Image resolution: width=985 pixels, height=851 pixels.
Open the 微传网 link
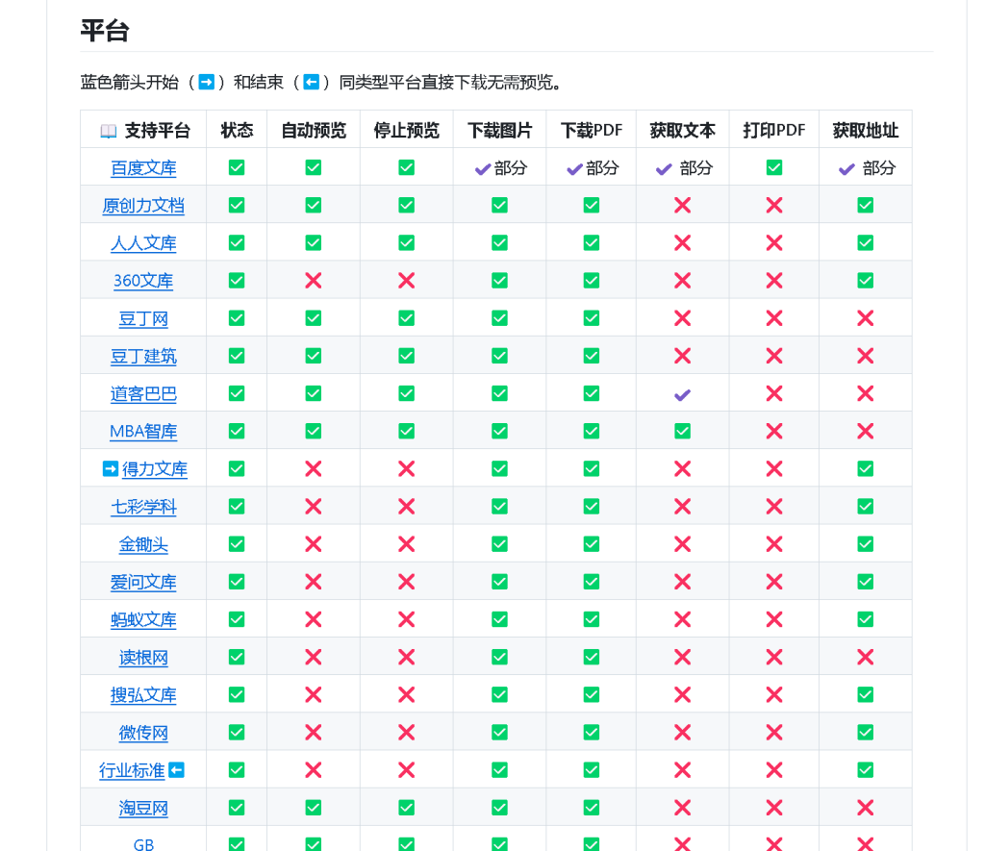[143, 733]
